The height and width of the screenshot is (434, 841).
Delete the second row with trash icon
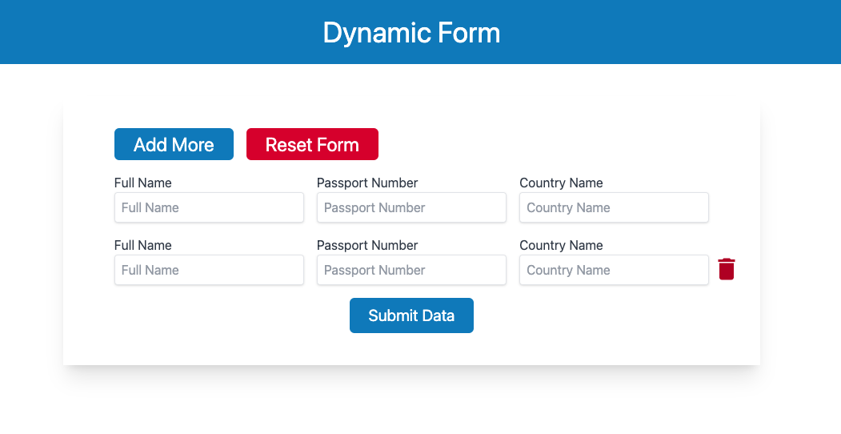coord(727,269)
